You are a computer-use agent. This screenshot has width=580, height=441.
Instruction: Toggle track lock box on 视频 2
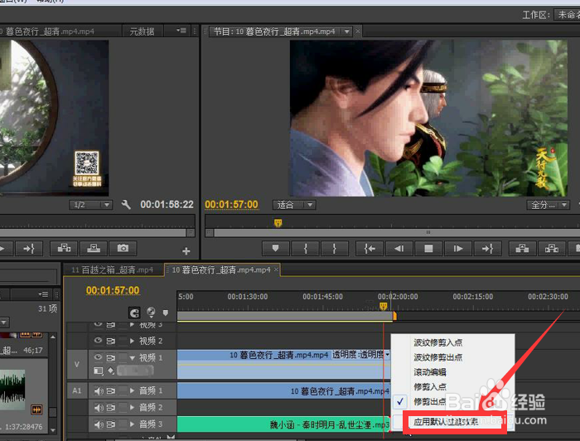click(122, 341)
